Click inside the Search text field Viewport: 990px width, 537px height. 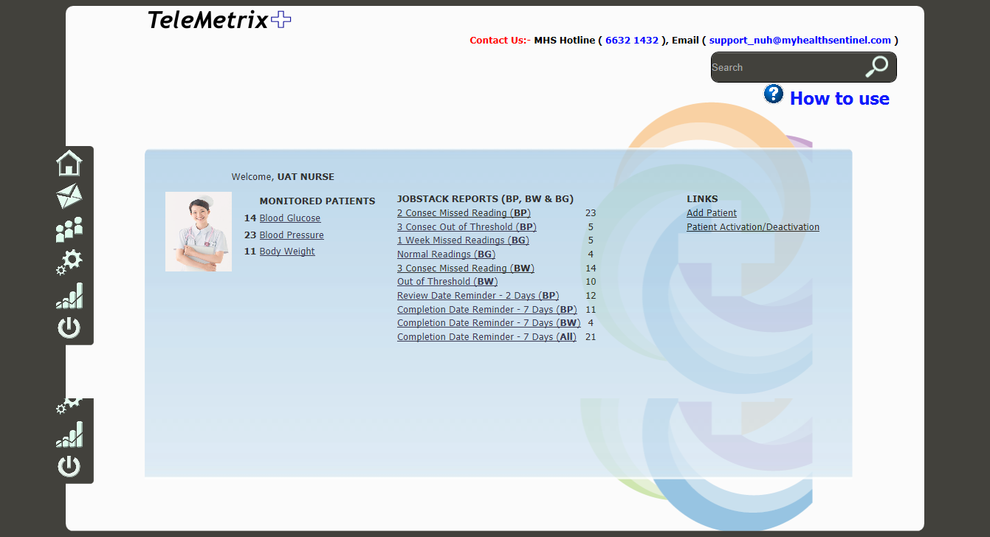tap(783, 68)
